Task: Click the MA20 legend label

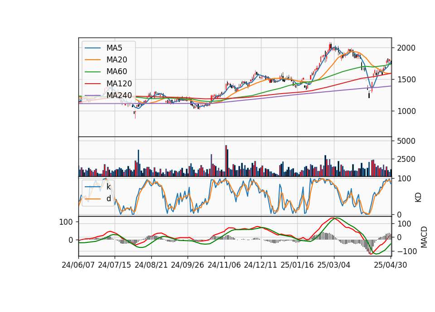Action: 116,60
